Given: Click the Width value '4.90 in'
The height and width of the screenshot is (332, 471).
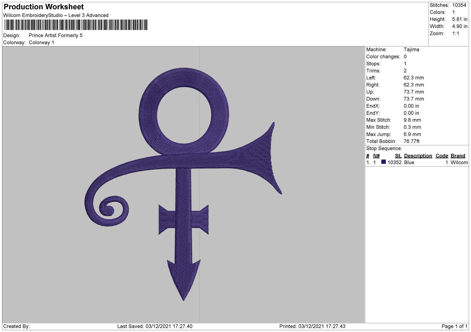Looking at the screenshot, I should point(460,26).
